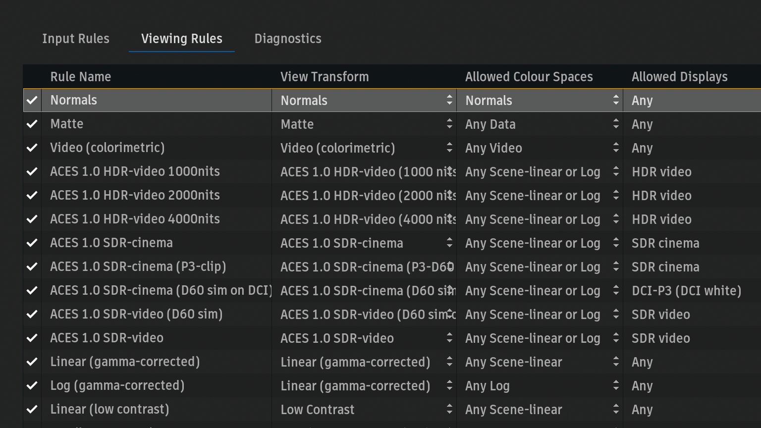Open the Any Data colour spaces dropdown
The height and width of the screenshot is (428, 761).
pos(540,124)
